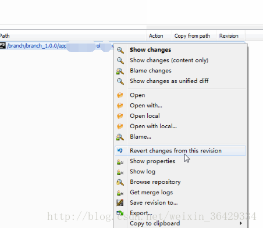Click the icon beside Browse repository
Screen dimensions: 263x228
[x=120, y=182]
